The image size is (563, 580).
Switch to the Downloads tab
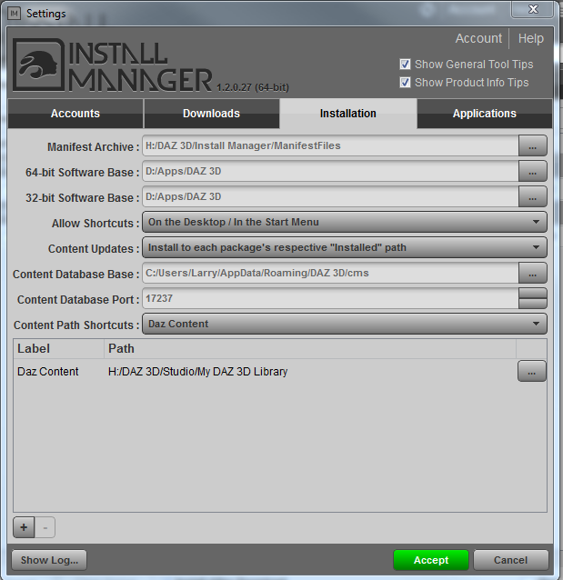pos(211,114)
